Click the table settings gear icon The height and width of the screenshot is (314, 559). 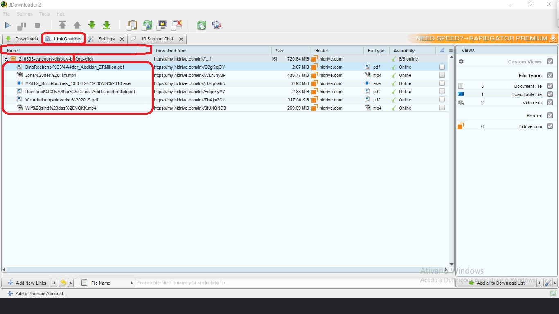(451, 51)
